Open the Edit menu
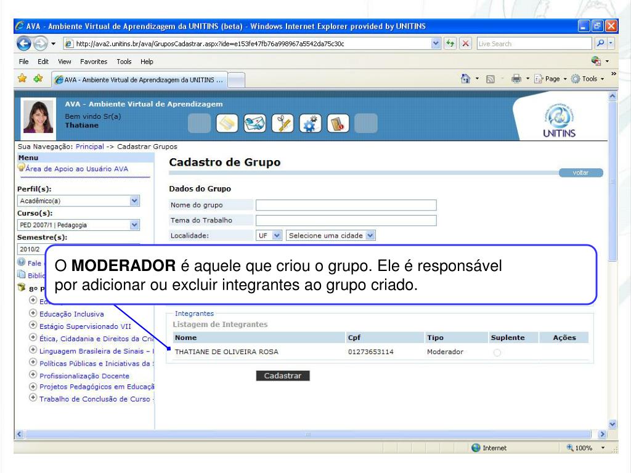This screenshot has height=473, width=631. pos(43,62)
